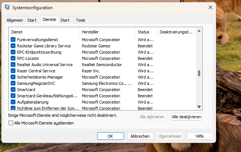Click the Abbrechen button
This screenshot has width=241, height=152.
point(140,136)
